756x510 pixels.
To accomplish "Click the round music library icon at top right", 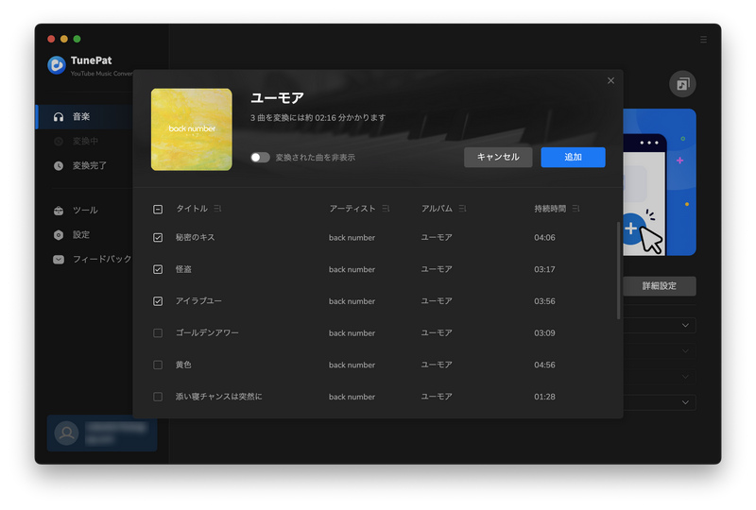I will (x=682, y=84).
